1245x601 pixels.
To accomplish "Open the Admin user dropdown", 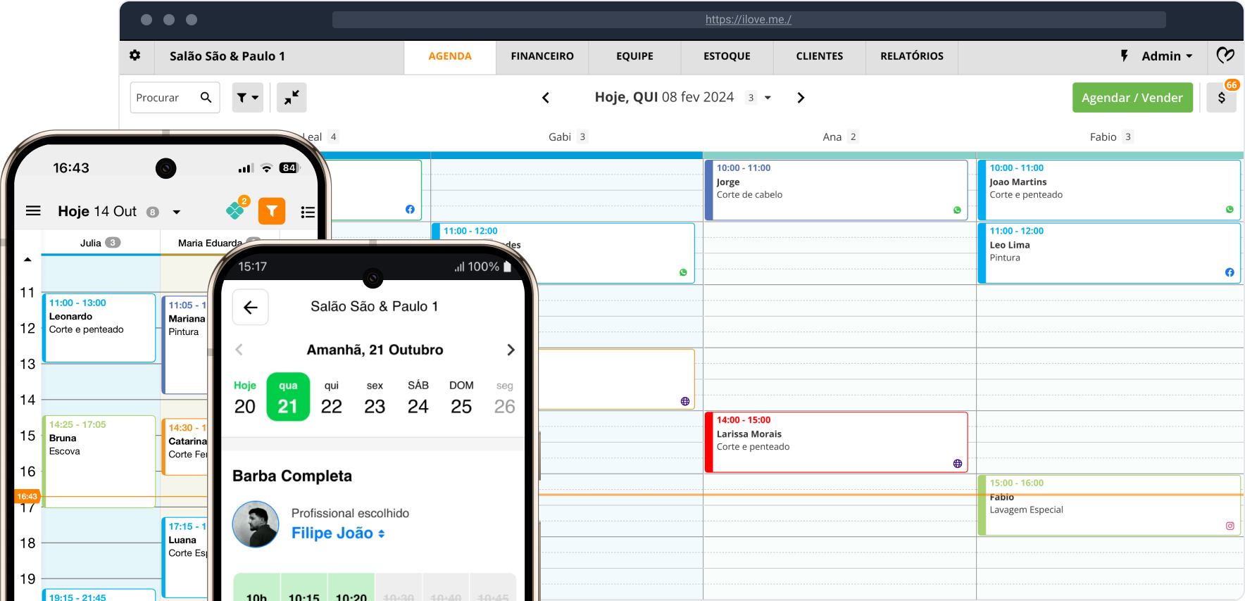I will click(1167, 56).
